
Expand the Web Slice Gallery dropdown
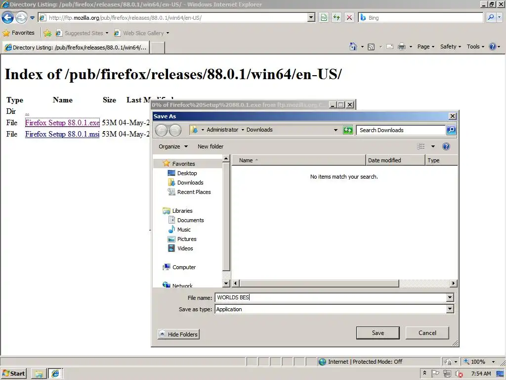(168, 33)
